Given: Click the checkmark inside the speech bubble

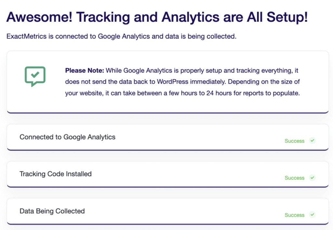Looking at the screenshot, I should (35, 75).
